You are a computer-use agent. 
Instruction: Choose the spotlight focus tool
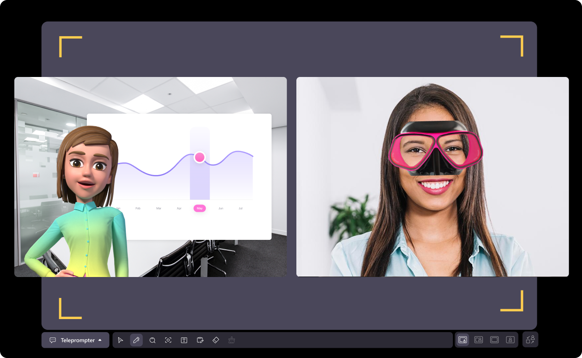(168, 340)
